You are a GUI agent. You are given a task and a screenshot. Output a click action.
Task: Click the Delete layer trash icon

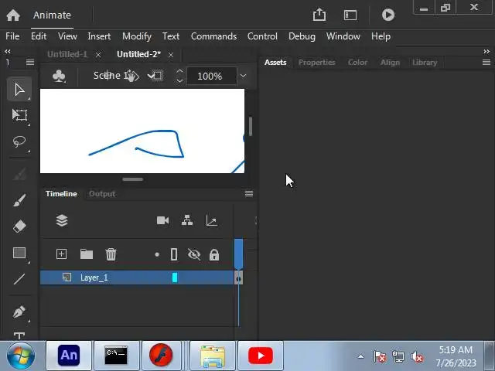(111, 254)
